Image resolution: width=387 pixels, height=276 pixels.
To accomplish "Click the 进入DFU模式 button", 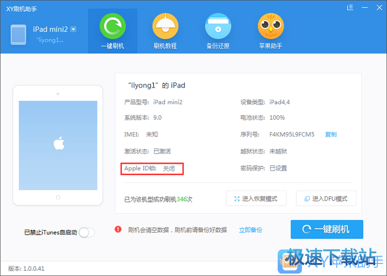I will click(x=326, y=198).
